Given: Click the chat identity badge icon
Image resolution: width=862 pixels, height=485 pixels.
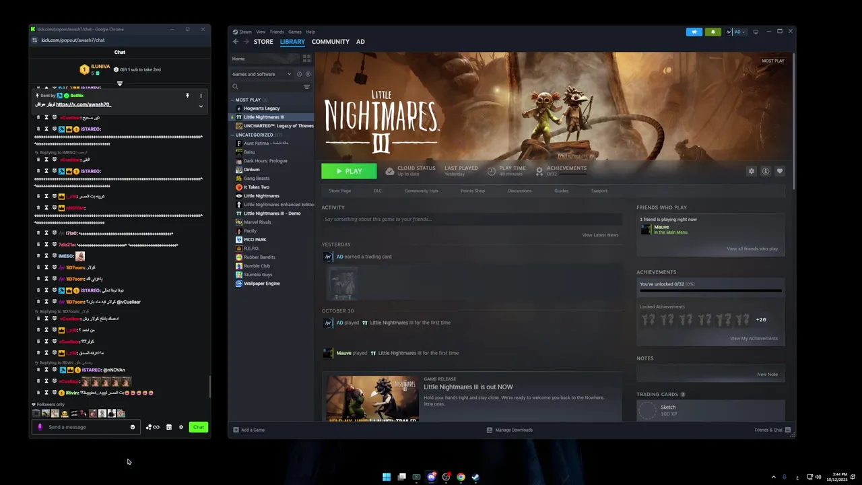Looking at the screenshot, I should pyautogui.click(x=40, y=427).
